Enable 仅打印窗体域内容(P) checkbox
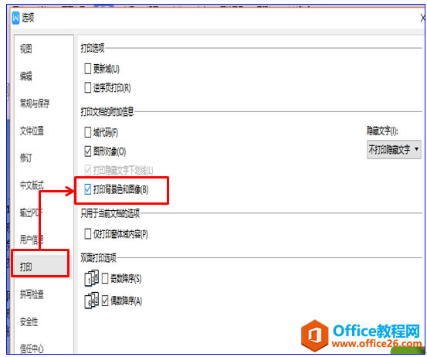427x357 pixels. [x=87, y=234]
